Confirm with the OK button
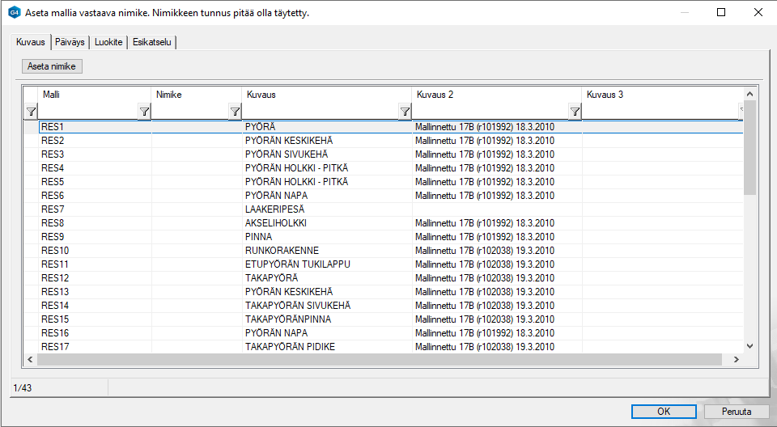 tap(664, 411)
